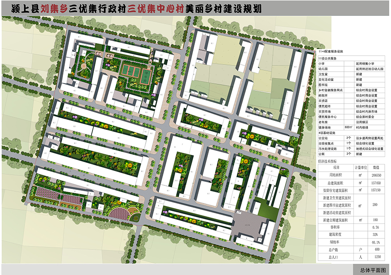391x275 pixels.
Task: Click the 绿地率 value 40.1%
Action: click(x=375, y=243)
